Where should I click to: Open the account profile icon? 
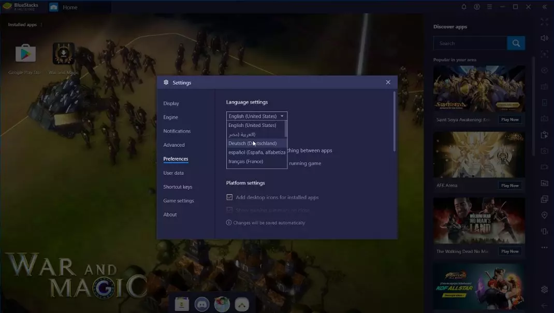click(x=477, y=7)
